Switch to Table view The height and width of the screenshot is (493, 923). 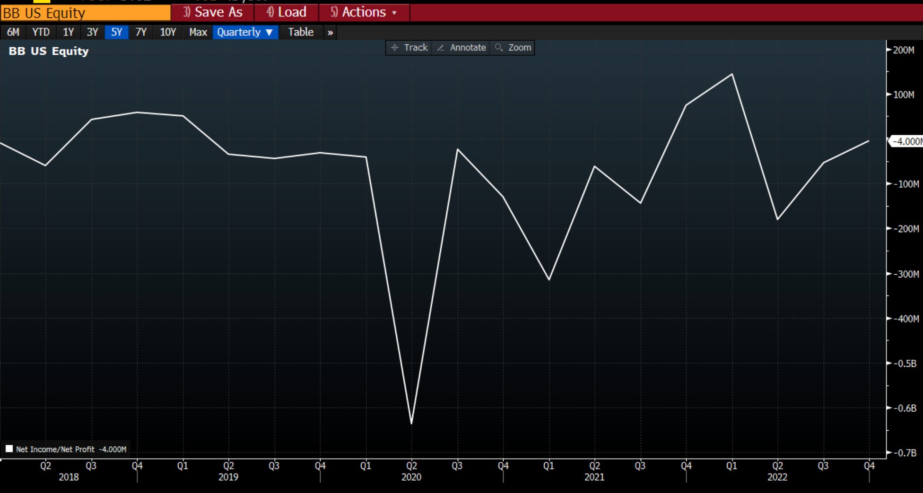click(x=301, y=32)
